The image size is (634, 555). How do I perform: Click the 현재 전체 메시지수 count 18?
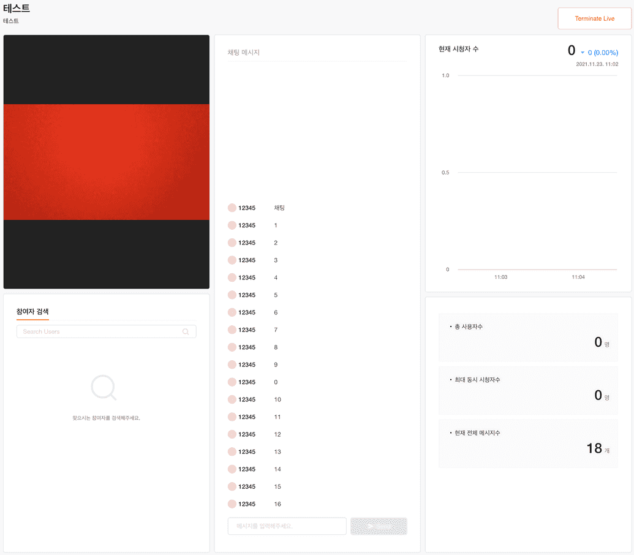[594, 448]
